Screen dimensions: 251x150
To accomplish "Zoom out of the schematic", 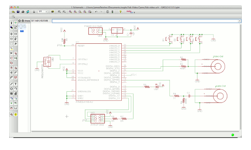I will [80, 12].
